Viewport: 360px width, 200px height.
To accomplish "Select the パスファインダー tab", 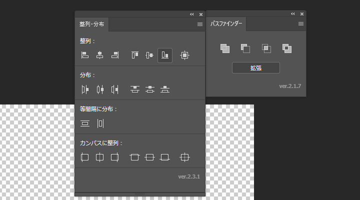I will [x=226, y=24].
